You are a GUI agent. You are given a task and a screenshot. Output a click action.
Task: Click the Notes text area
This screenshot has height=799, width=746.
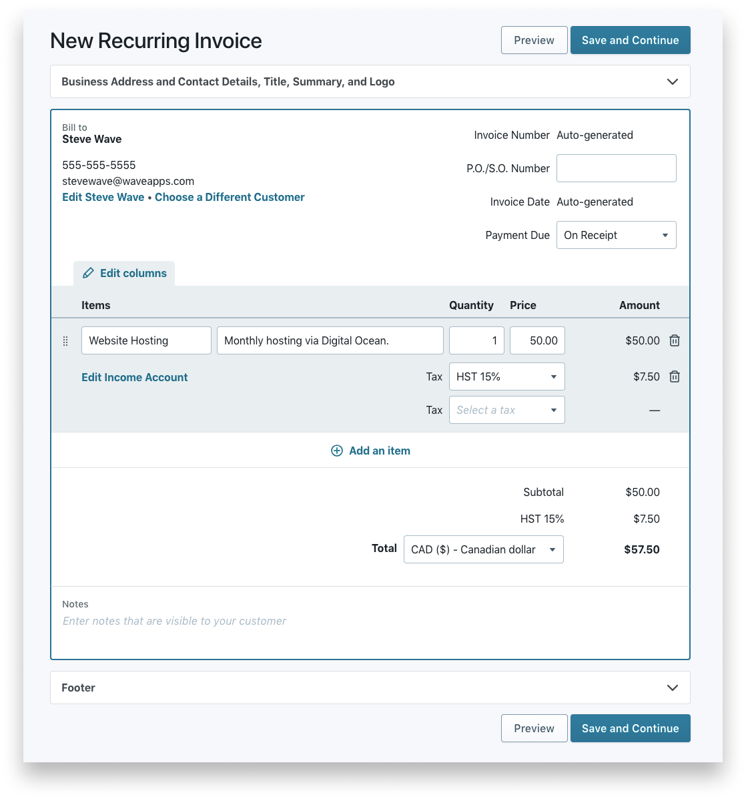coord(370,621)
